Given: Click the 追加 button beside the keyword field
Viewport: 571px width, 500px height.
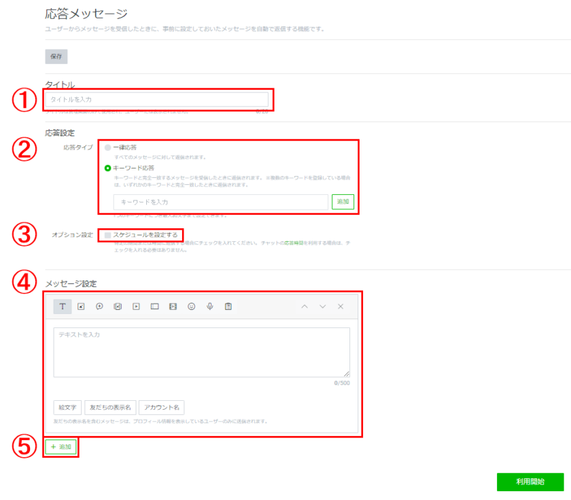Looking at the screenshot, I should 343,202.
